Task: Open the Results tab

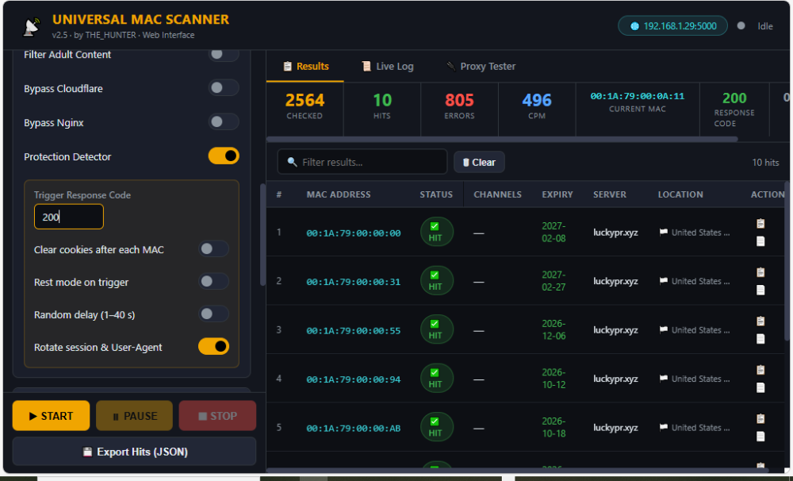Action: [305, 67]
